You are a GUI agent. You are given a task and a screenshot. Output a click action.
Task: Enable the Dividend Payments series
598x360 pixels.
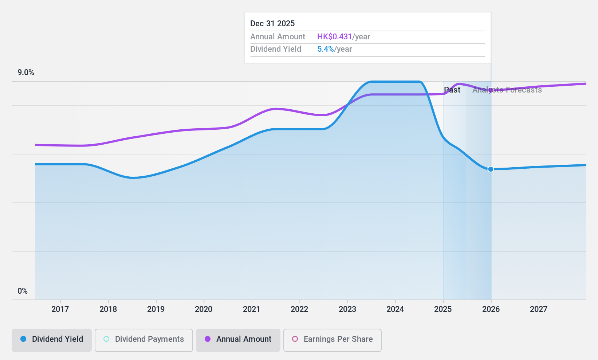click(x=144, y=340)
